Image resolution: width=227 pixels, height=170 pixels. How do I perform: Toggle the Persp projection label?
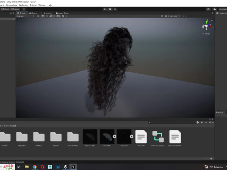coord(206,34)
